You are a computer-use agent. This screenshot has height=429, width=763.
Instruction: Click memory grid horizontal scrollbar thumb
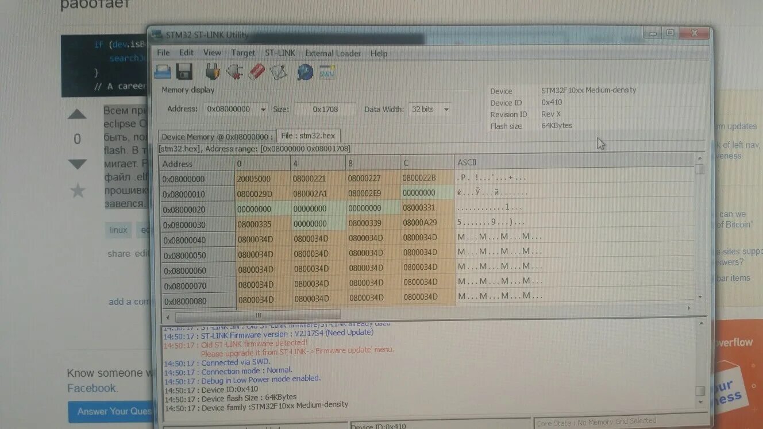pyautogui.click(x=257, y=315)
